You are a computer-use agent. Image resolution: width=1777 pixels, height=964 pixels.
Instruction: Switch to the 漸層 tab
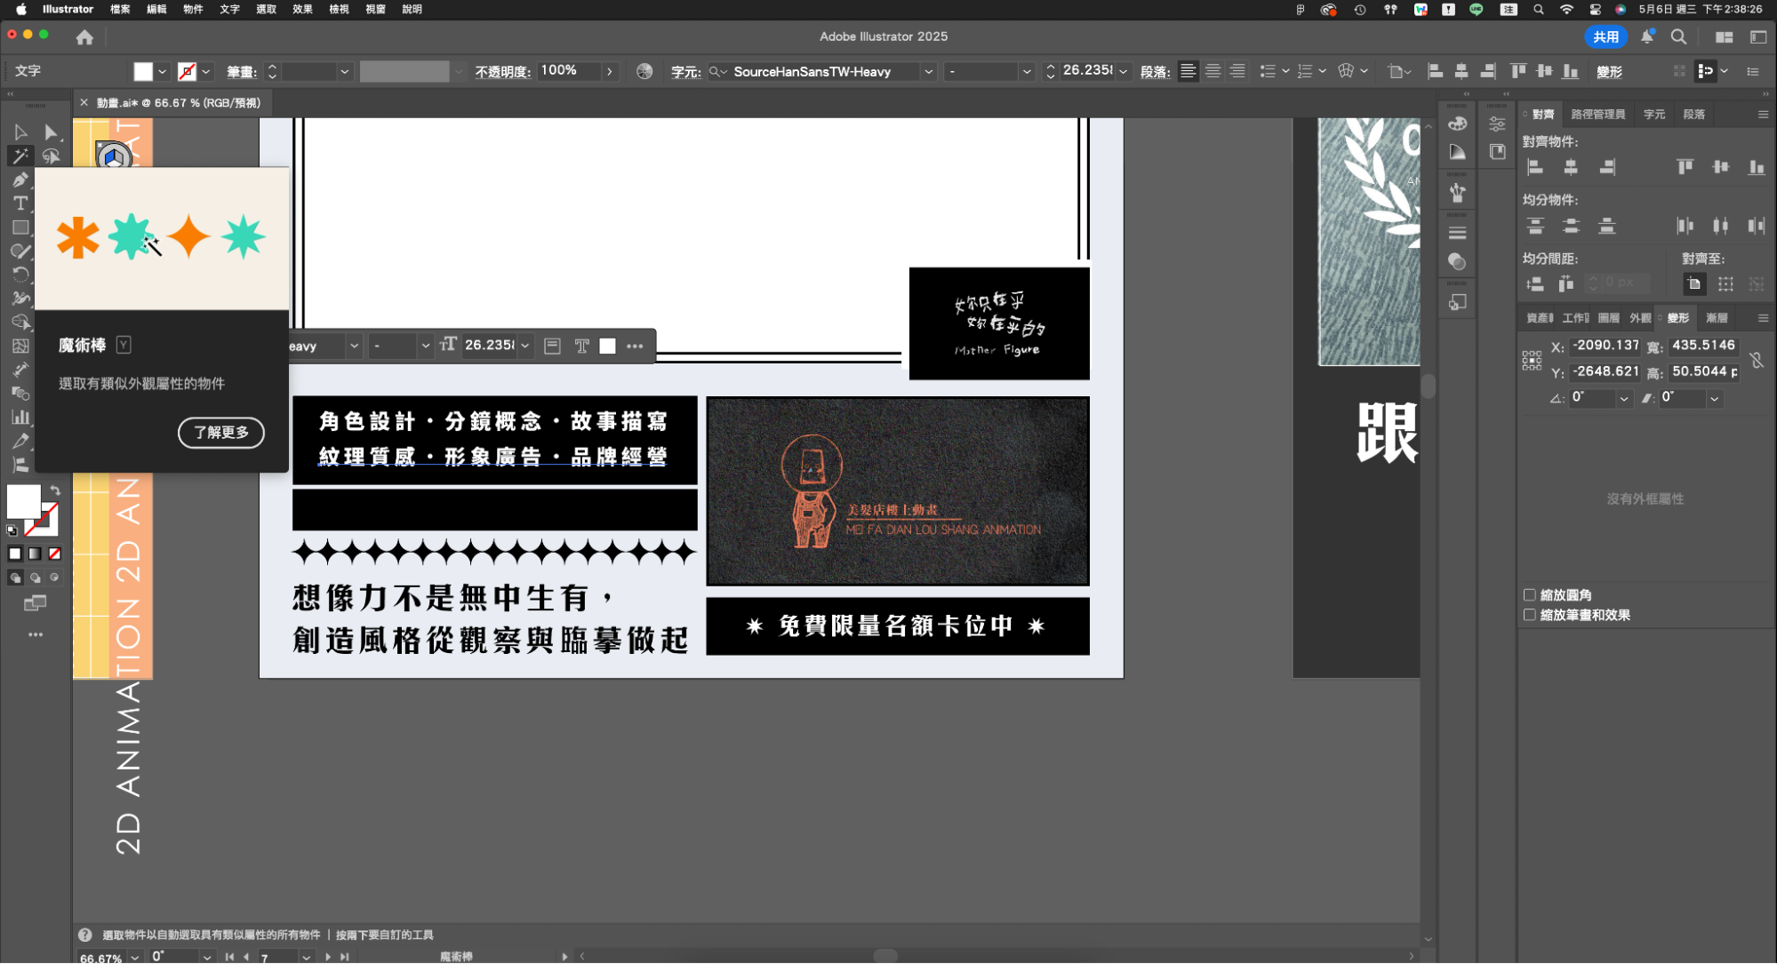pyautogui.click(x=1717, y=318)
